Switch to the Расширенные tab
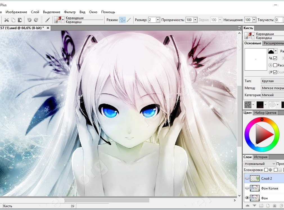Image resolution: width=284 pixels, height=210 pixels. pos(273,43)
